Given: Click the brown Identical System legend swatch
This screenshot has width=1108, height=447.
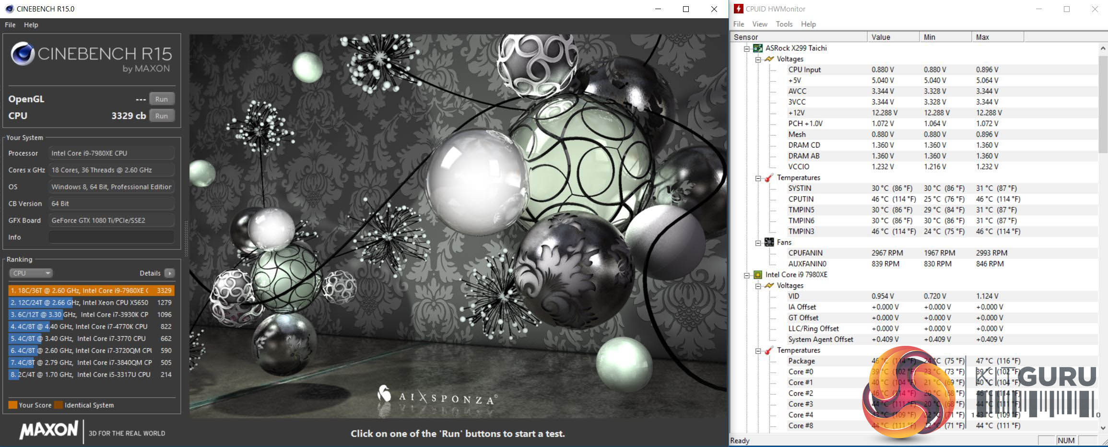Looking at the screenshot, I should [x=59, y=405].
